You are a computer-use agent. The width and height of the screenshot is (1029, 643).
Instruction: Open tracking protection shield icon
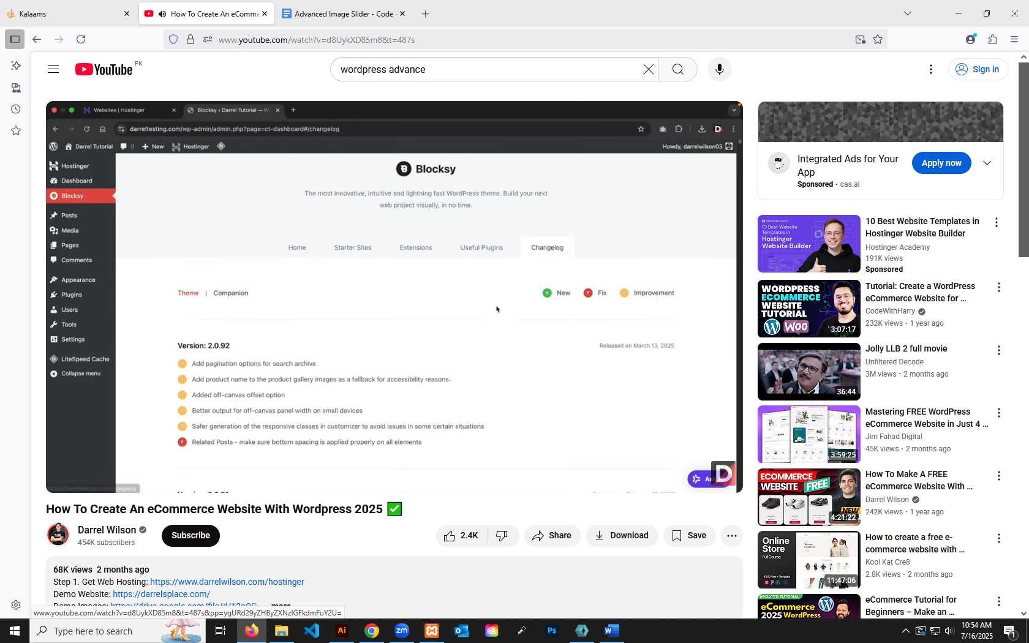[x=173, y=40]
